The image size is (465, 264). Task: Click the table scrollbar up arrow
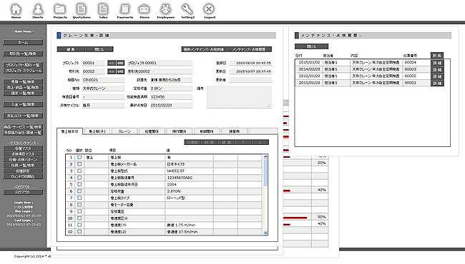[265, 157]
